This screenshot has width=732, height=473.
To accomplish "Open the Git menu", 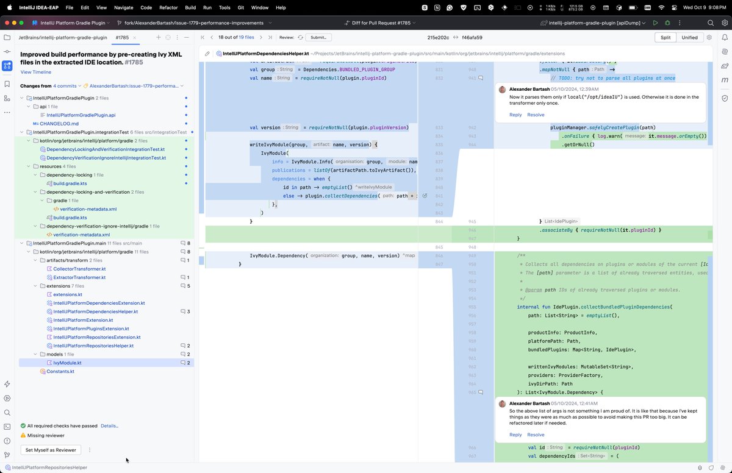I will point(240,7).
